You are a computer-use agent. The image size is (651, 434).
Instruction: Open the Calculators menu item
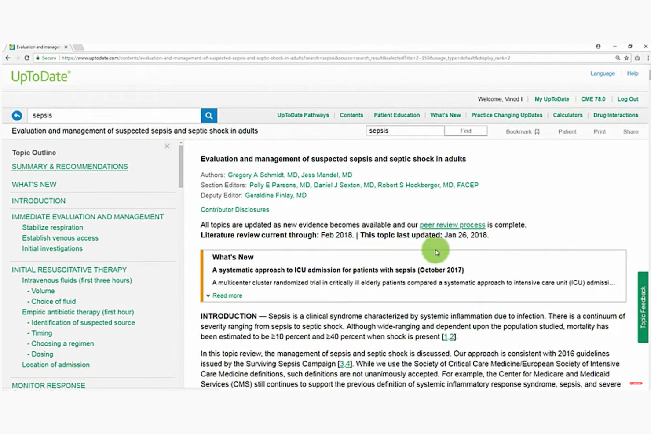[568, 115]
